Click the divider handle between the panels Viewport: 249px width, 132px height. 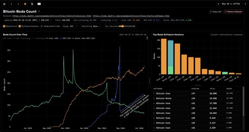pos(149,81)
